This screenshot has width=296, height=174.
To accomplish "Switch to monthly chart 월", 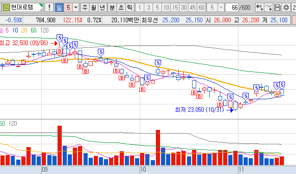I will [94, 7].
